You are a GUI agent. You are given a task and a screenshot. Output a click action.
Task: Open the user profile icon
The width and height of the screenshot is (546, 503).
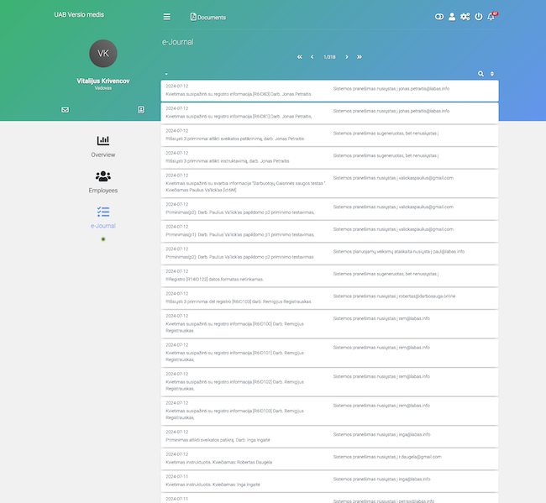452,17
